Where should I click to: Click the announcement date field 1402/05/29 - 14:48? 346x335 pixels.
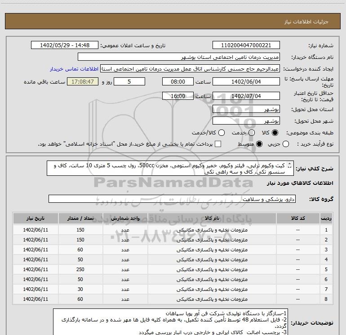click(65, 45)
